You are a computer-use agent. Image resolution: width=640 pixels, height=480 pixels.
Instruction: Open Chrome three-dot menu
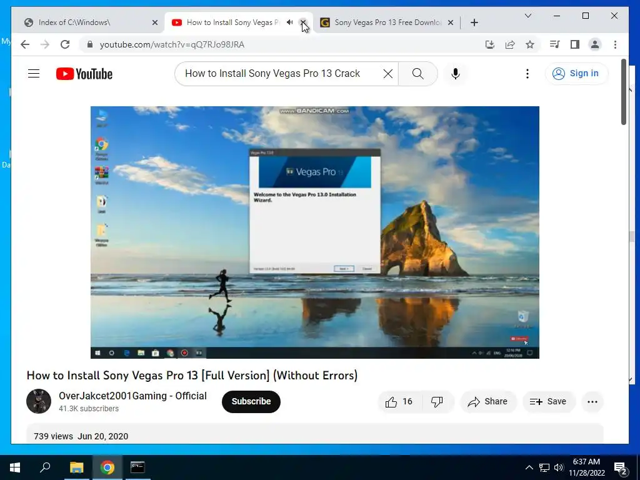click(x=615, y=44)
